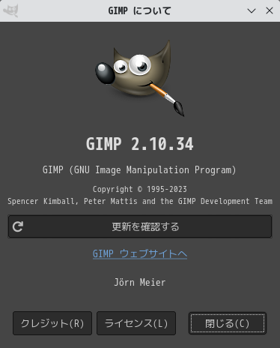The image size is (280, 348).
Task: Open credits with クレジット(R) button
Action: click(x=52, y=323)
